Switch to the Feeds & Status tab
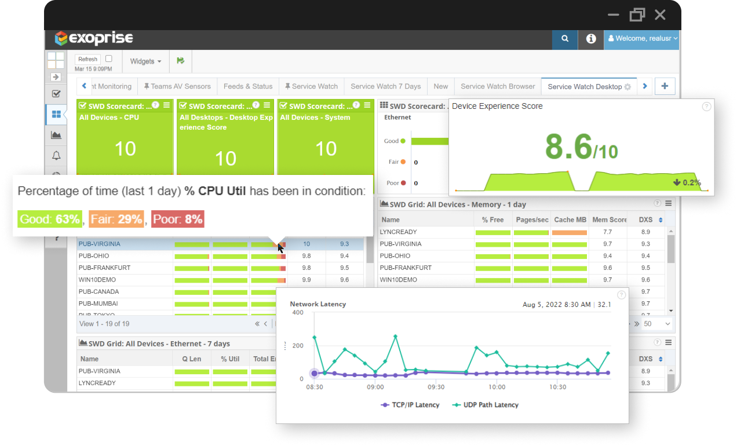This screenshot has height=446, width=737. [x=248, y=86]
